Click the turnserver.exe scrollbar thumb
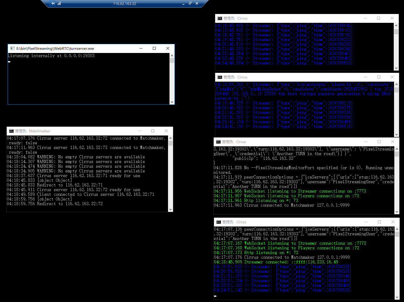Screen dimensions: 404x302 click(x=172, y=60)
